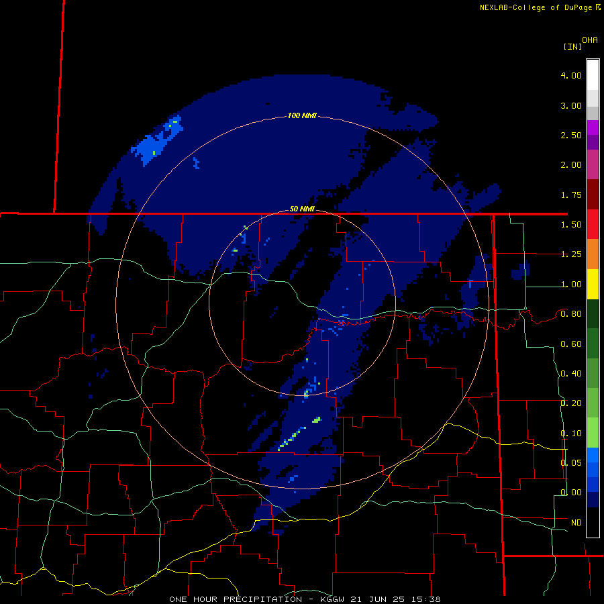Select the 0.60 legend value
604x604 pixels.
tap(571, 344)
